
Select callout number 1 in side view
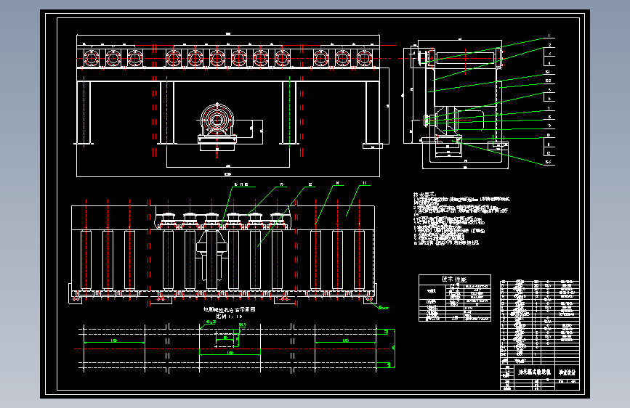[549, 36]
